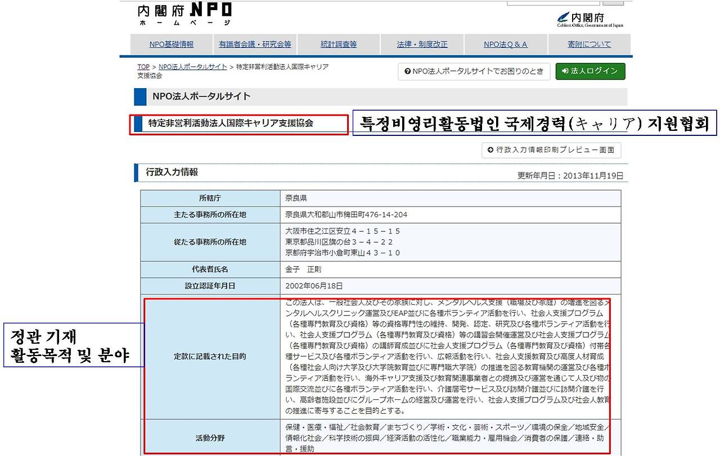Screen dimensions: 720x456
Task: Click the 内閣府 Cabinet Office logo
Action: [590, 20]
